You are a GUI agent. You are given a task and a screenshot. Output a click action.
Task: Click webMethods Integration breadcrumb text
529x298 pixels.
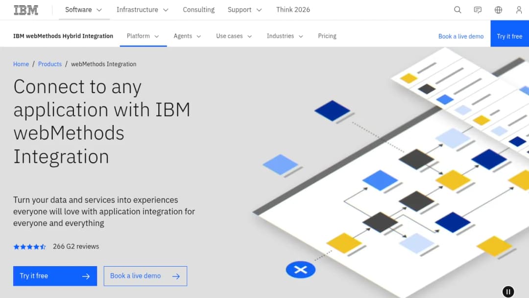click(x=103, y=64)
